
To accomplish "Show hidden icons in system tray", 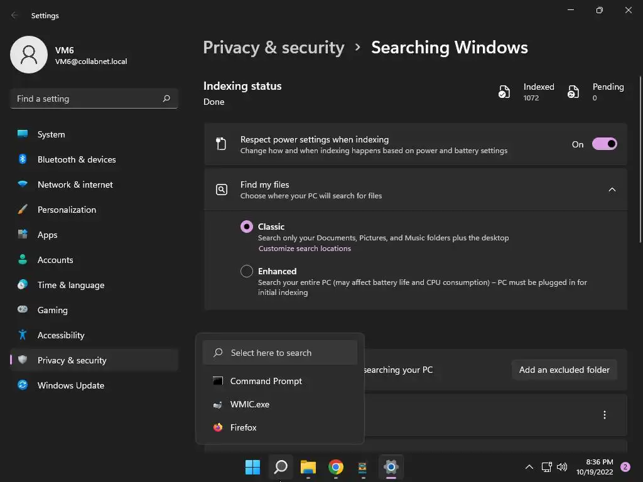I will pyautogui.click(x=529, y=467).
